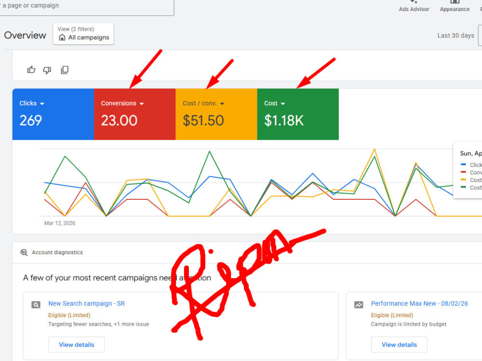Open the Clicks metric dropdown

click(x=32, y=103)
